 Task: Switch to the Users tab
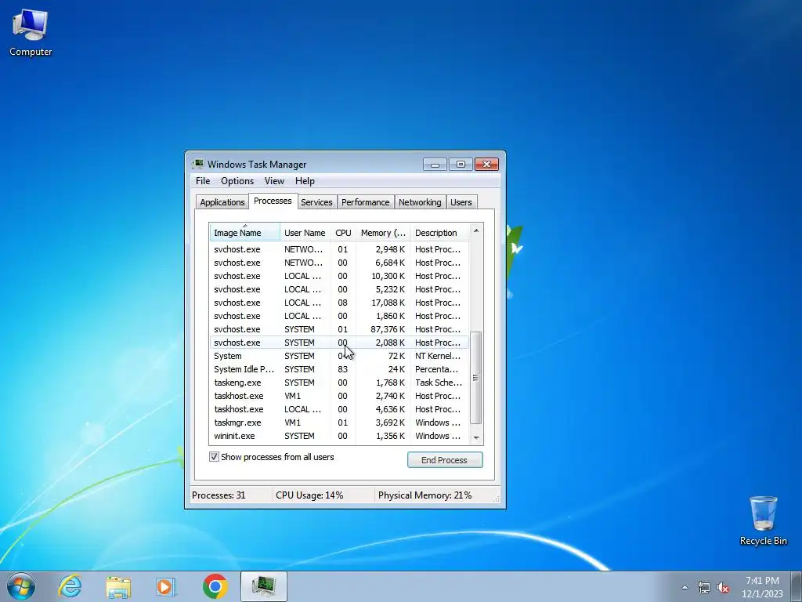(461, 202)
